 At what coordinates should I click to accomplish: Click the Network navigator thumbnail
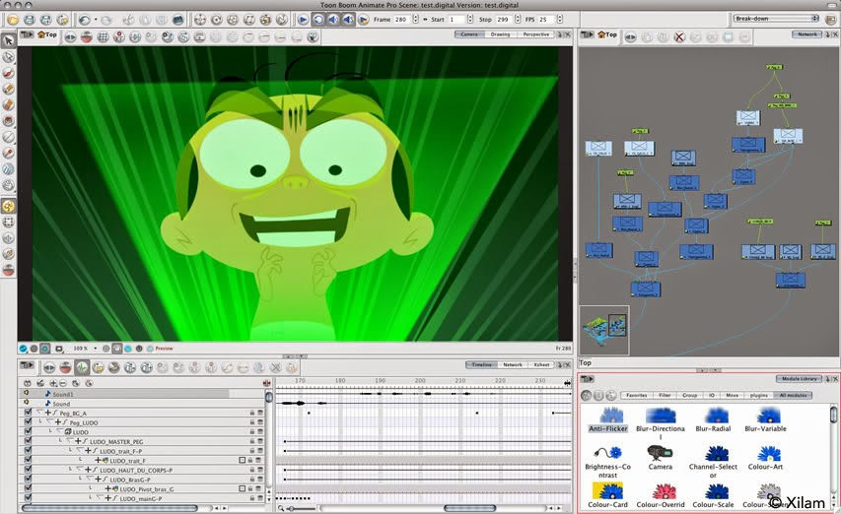pyautogui.click(x=604, y=330)
